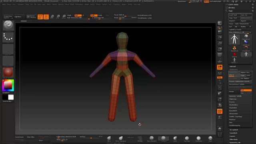This screenshot has height=144, width=256.
Task: Click the Del Higher button
Action: click(246, 78)
